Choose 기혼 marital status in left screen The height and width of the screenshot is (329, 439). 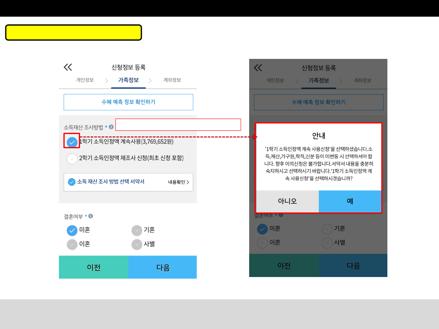137,230
